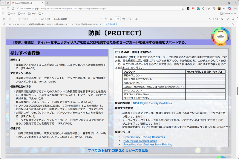
Task: Click the page number field showing 10
Action: (x=118, y=19)
